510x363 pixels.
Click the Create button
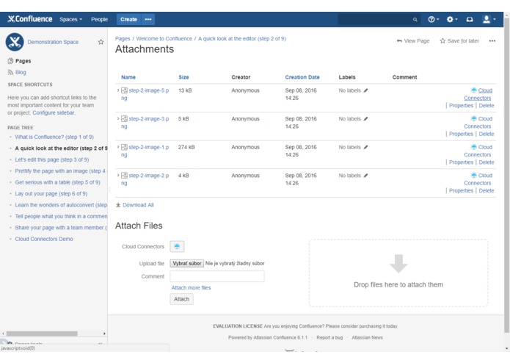coord(129,20)
